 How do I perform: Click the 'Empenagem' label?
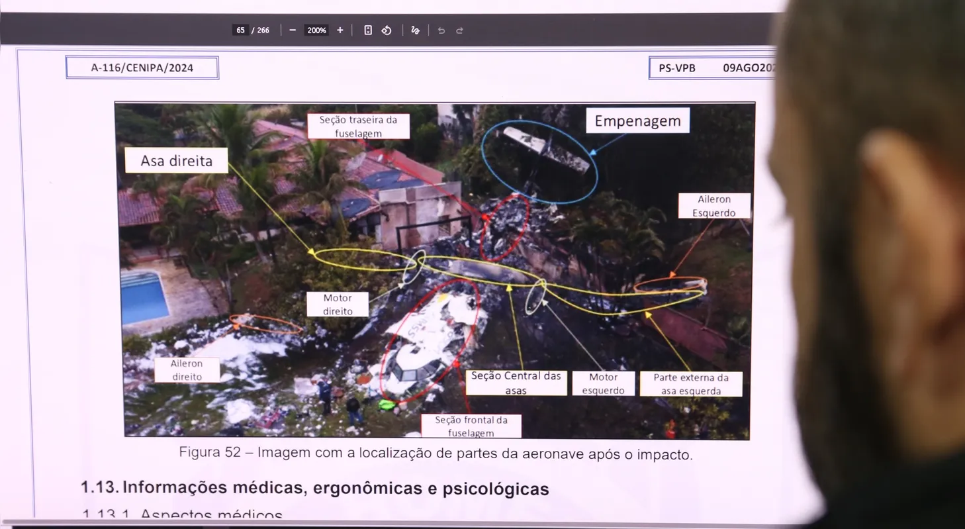point(637,120)
